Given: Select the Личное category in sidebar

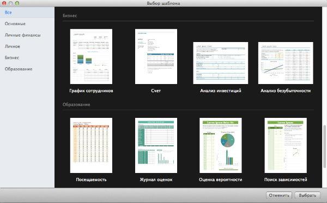Looking at the screenshot, I should click(x=27, y=46).
